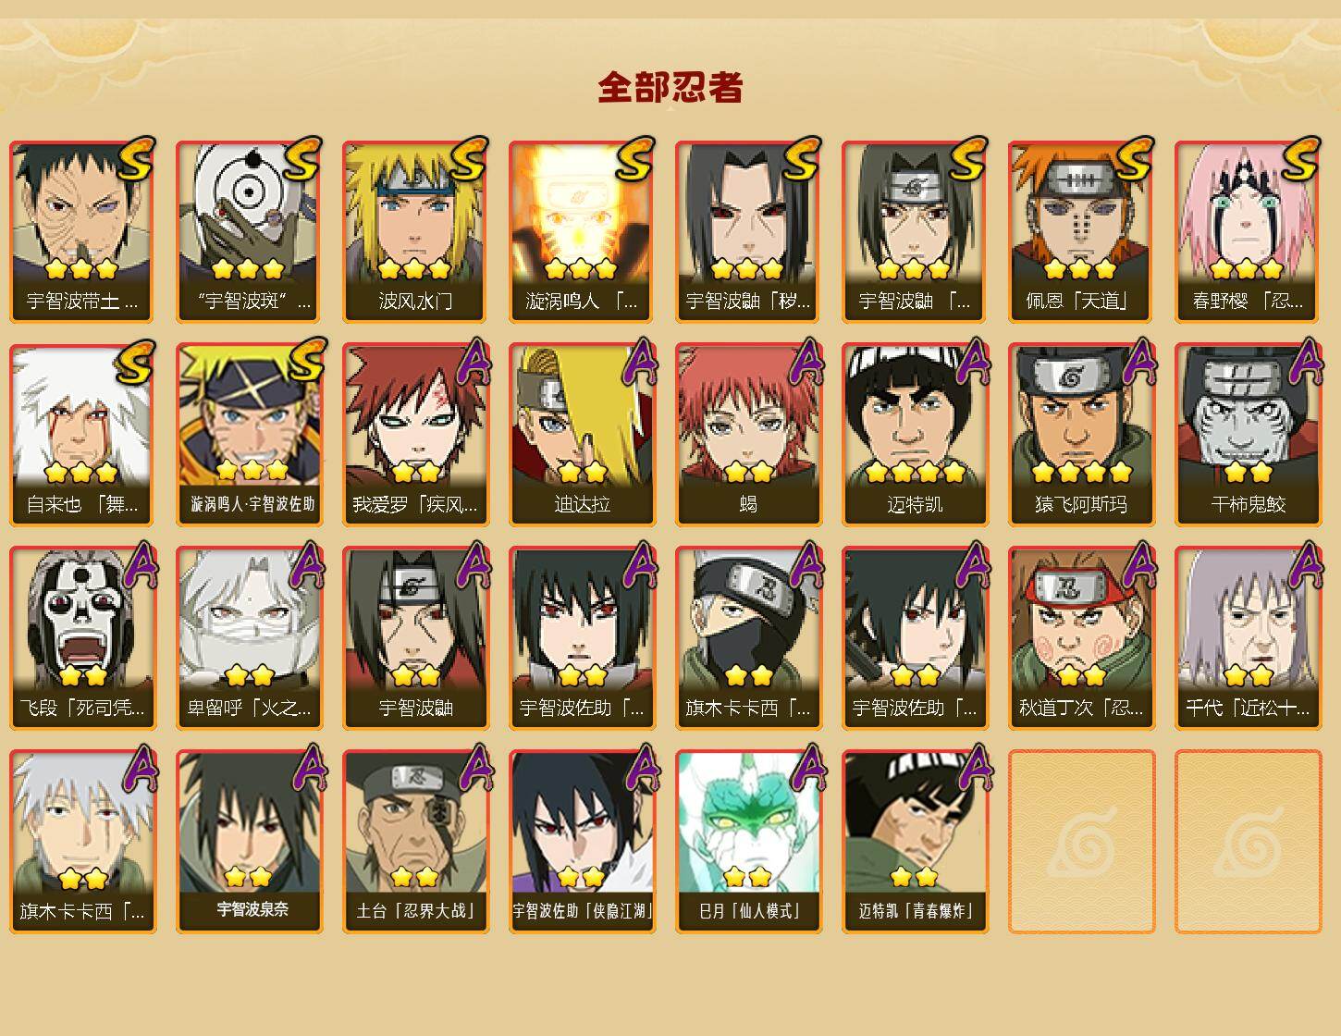Click the 迪达拉 ninja portrait
Viewport: 1341px width, 1036px height.
(582, 435)
